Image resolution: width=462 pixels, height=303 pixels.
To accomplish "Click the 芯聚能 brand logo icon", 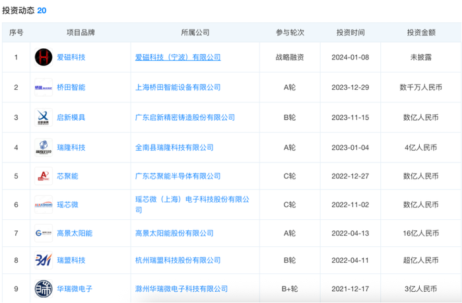I will [44, 176].
